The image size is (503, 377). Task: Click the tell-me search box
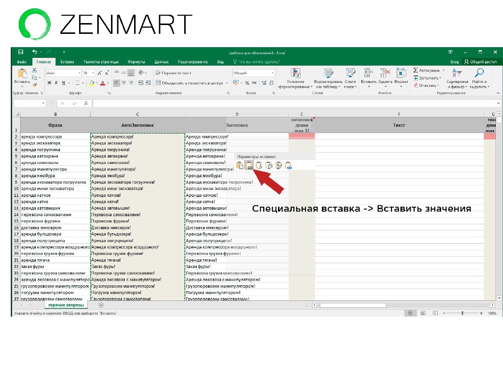click(256, 62)
